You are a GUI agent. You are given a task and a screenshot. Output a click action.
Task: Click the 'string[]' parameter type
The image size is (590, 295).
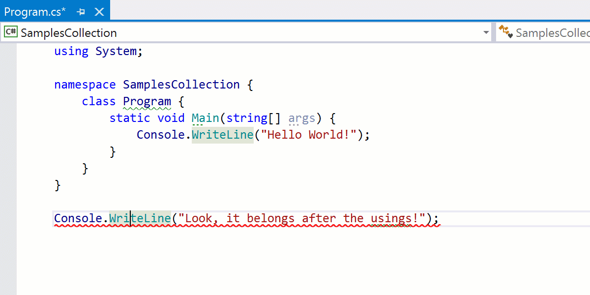click(x=254, y=118)
